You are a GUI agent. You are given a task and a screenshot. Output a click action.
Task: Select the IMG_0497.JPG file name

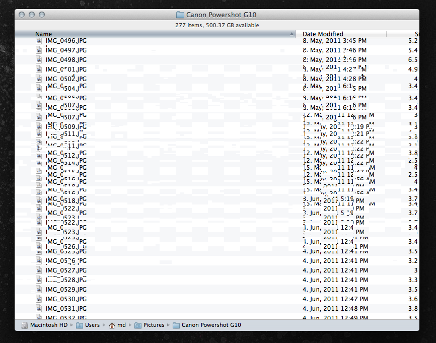point(66,50)
